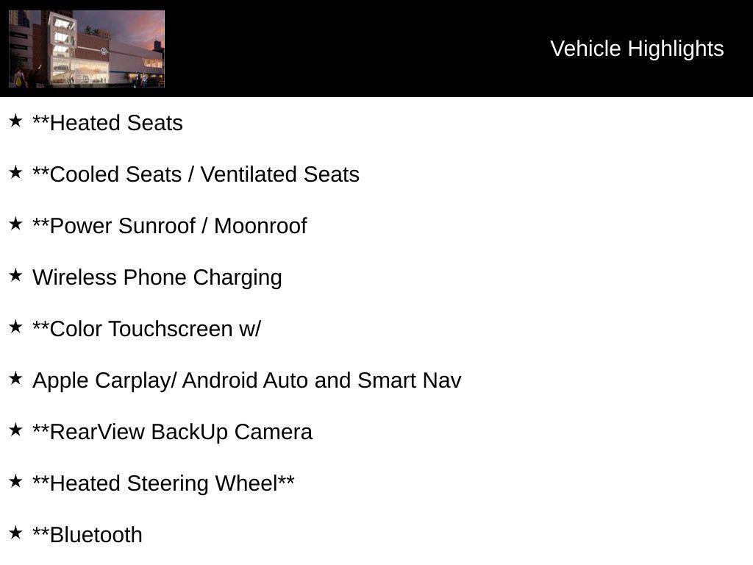Select Apple Carplay/ Android Auto and Smart Nav
The height and width of the screenshot is (565, 753).
[x=247, y=380]
